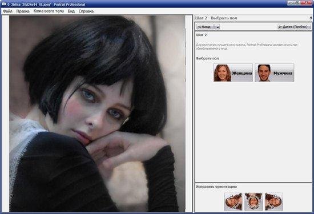Open the Правка menu

click(x=23, y=11)
